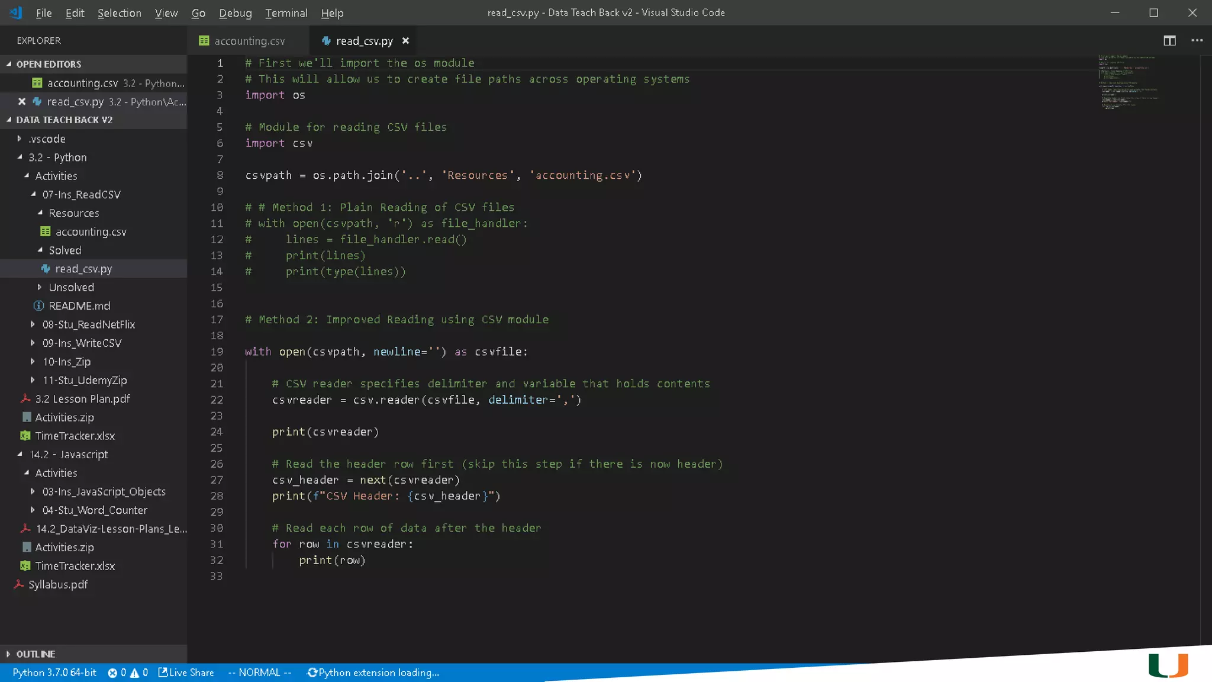Open the Terminal menu
This screenshot has width=1212, height=682.
tap(286, 13)
